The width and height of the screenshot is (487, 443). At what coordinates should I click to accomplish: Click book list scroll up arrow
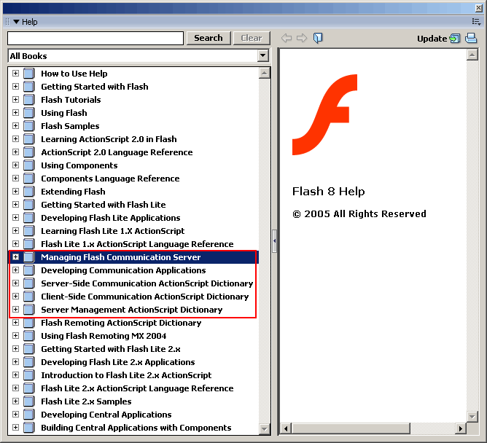pyautogui.click(x=265, y=74)
